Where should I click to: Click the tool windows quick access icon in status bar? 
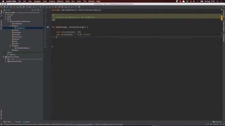click(x=1, y=125)
